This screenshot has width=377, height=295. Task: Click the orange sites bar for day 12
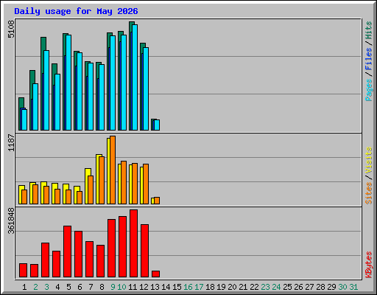146,184
